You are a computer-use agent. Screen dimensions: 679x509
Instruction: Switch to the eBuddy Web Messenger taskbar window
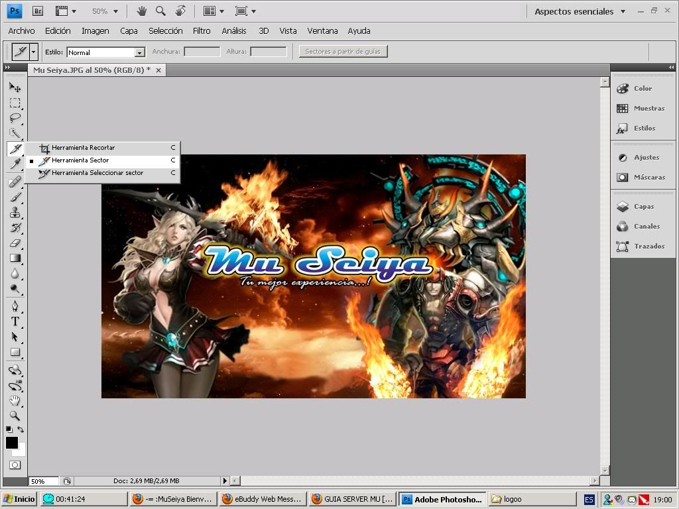[x=263, y=499]
